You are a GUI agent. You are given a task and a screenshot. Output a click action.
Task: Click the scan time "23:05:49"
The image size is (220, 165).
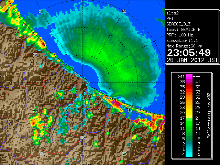tap(189, 53)
